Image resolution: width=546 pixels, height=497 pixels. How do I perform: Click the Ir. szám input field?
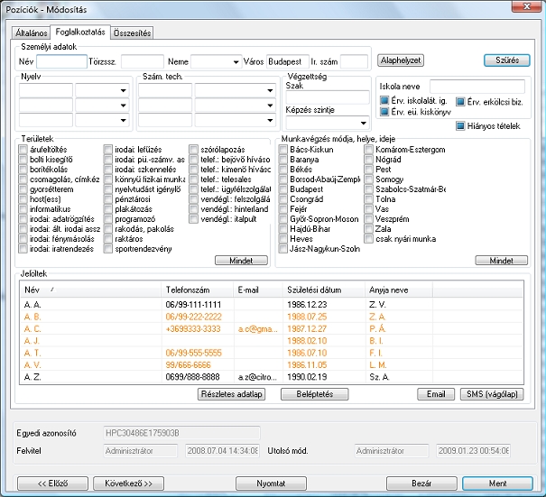tap(354, 61)
